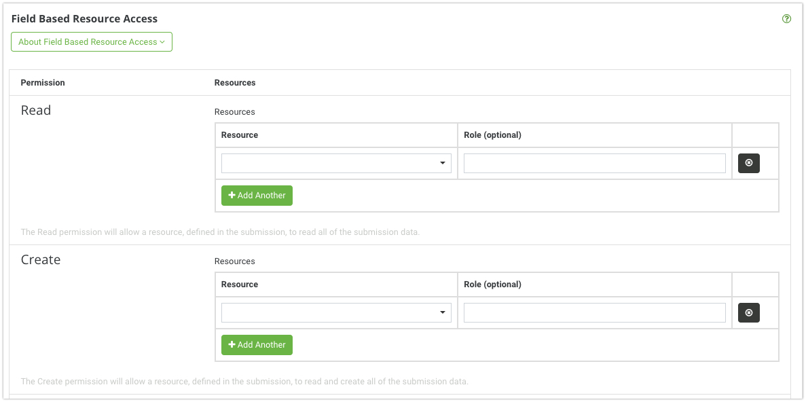Click the Read permission description text
Screen dimensions: 806x402
point(220,232)
